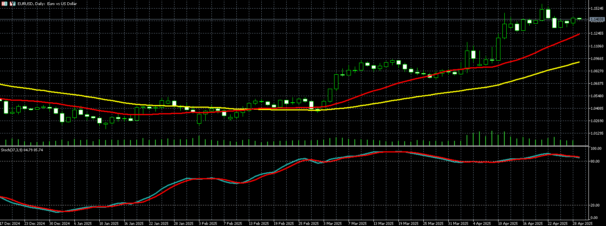Image resolution: width=606 pixels, height=226 pixels.
Task: Click the current price tag 1.14038
Action: pos(597,19)
